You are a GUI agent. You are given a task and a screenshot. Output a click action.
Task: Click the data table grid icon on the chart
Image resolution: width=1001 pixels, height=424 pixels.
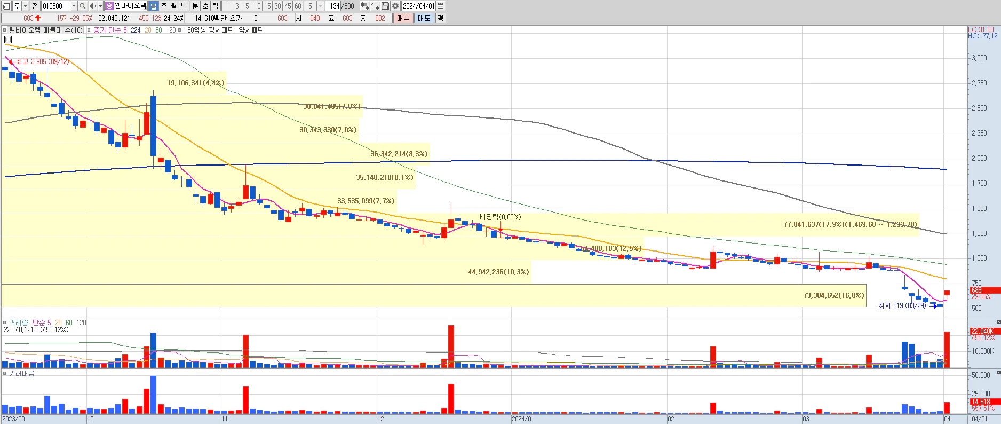[x=8, y=40]
